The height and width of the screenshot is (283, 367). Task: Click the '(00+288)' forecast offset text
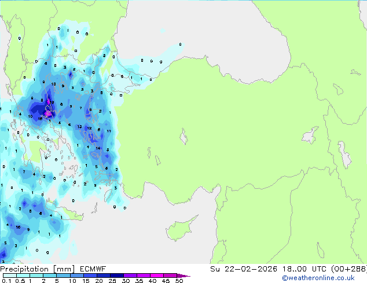coord(348,269)
